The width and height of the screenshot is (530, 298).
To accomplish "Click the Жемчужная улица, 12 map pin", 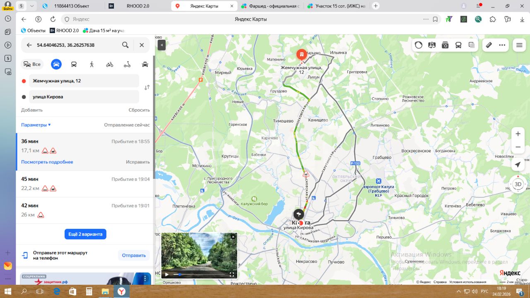I will [301, 55].
